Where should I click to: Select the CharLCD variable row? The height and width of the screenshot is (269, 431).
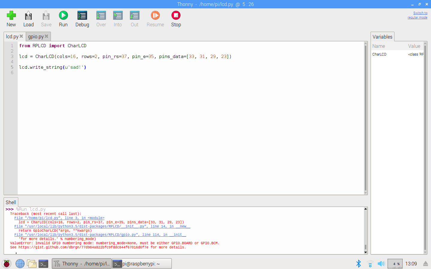(397, 54)
